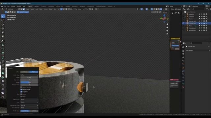Toggle the Harden Normals checkbox
Image resolution: width=211 pixels, height=118 pixels.
click(21, 87)
